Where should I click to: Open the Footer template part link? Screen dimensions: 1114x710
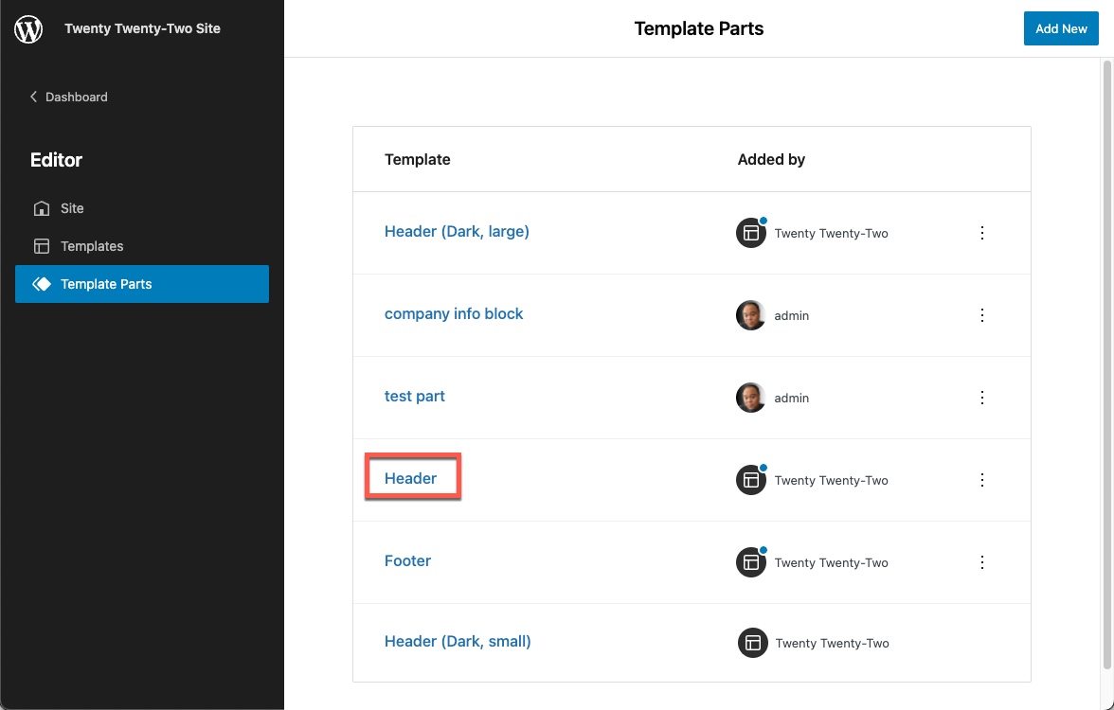pos(407,560)
